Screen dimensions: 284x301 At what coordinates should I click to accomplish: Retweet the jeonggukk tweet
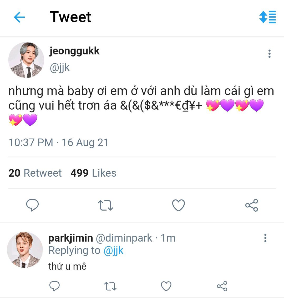click(105, 205)
